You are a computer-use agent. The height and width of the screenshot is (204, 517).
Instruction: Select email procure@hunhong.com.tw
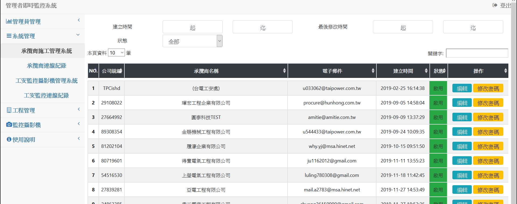[x=332, y=103]
